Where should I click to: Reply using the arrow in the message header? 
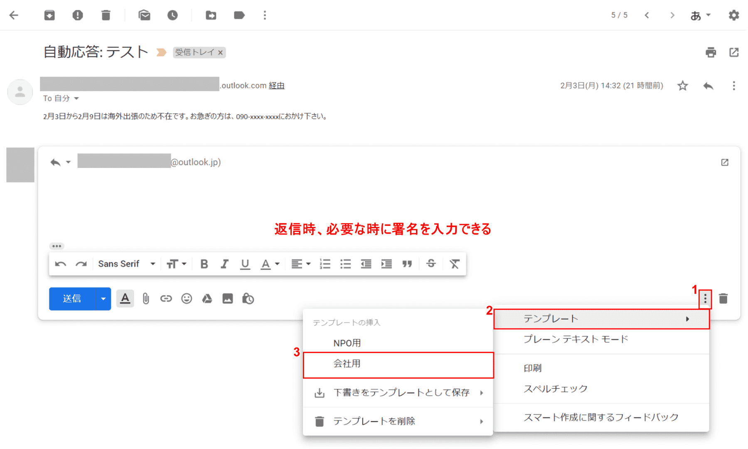pos(708,86)
